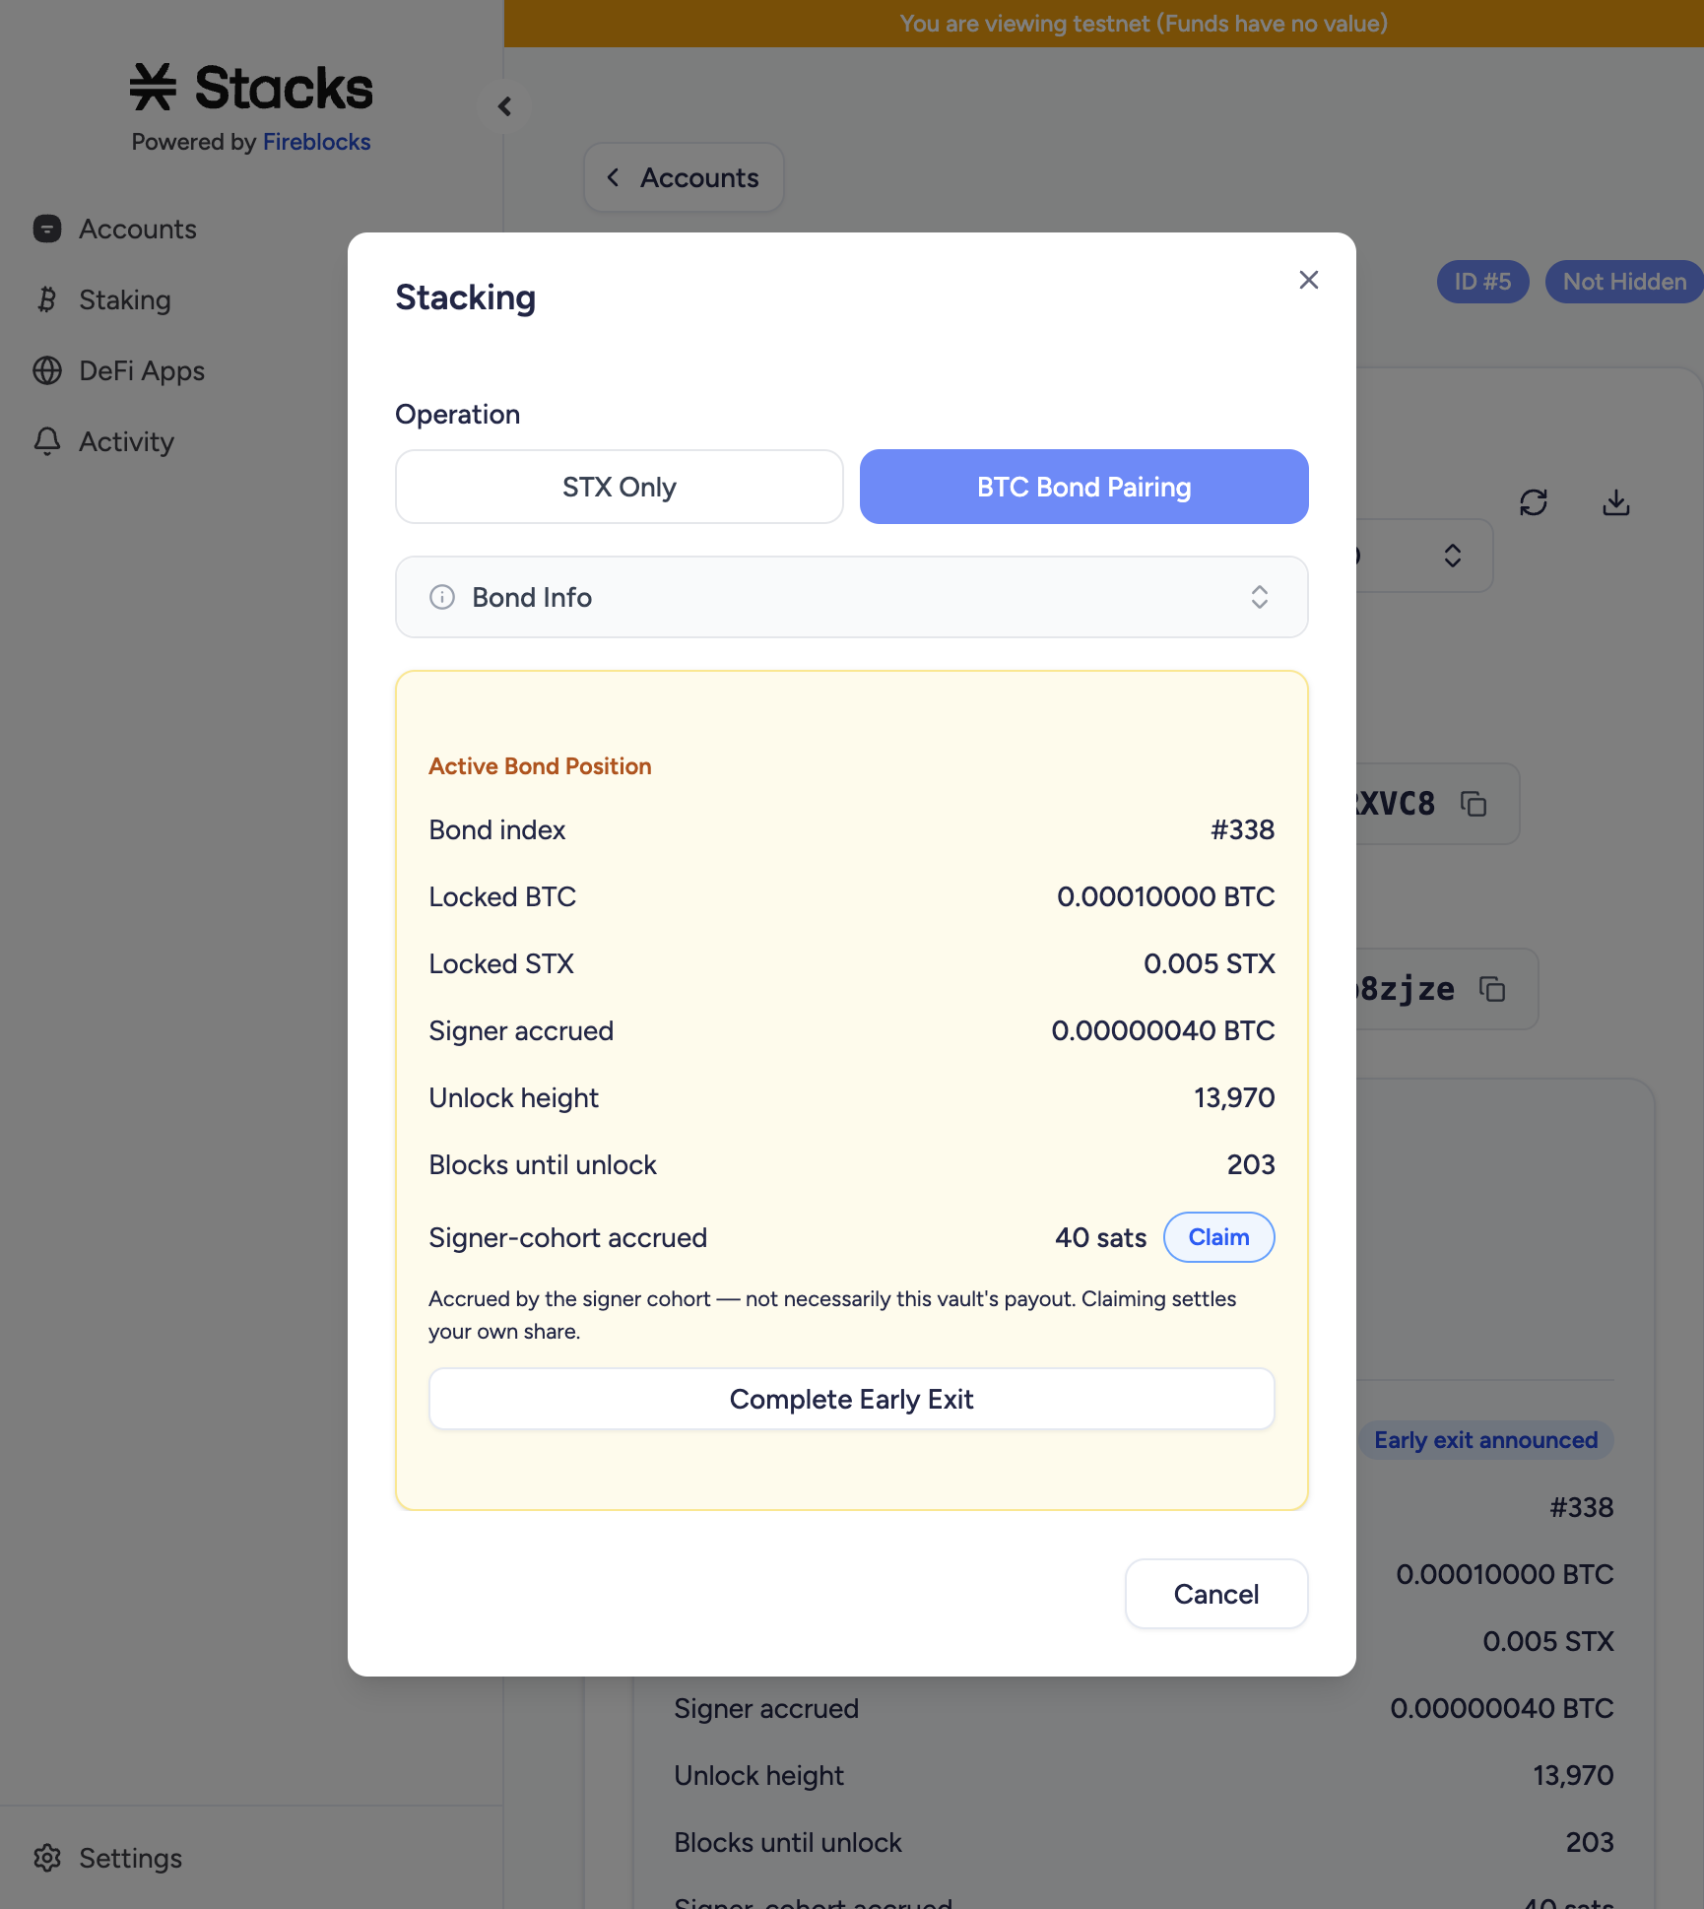This screenshot has height=1909, width=1704.
Task: Click Complete Early Exit button
Action: (851, 1399)
